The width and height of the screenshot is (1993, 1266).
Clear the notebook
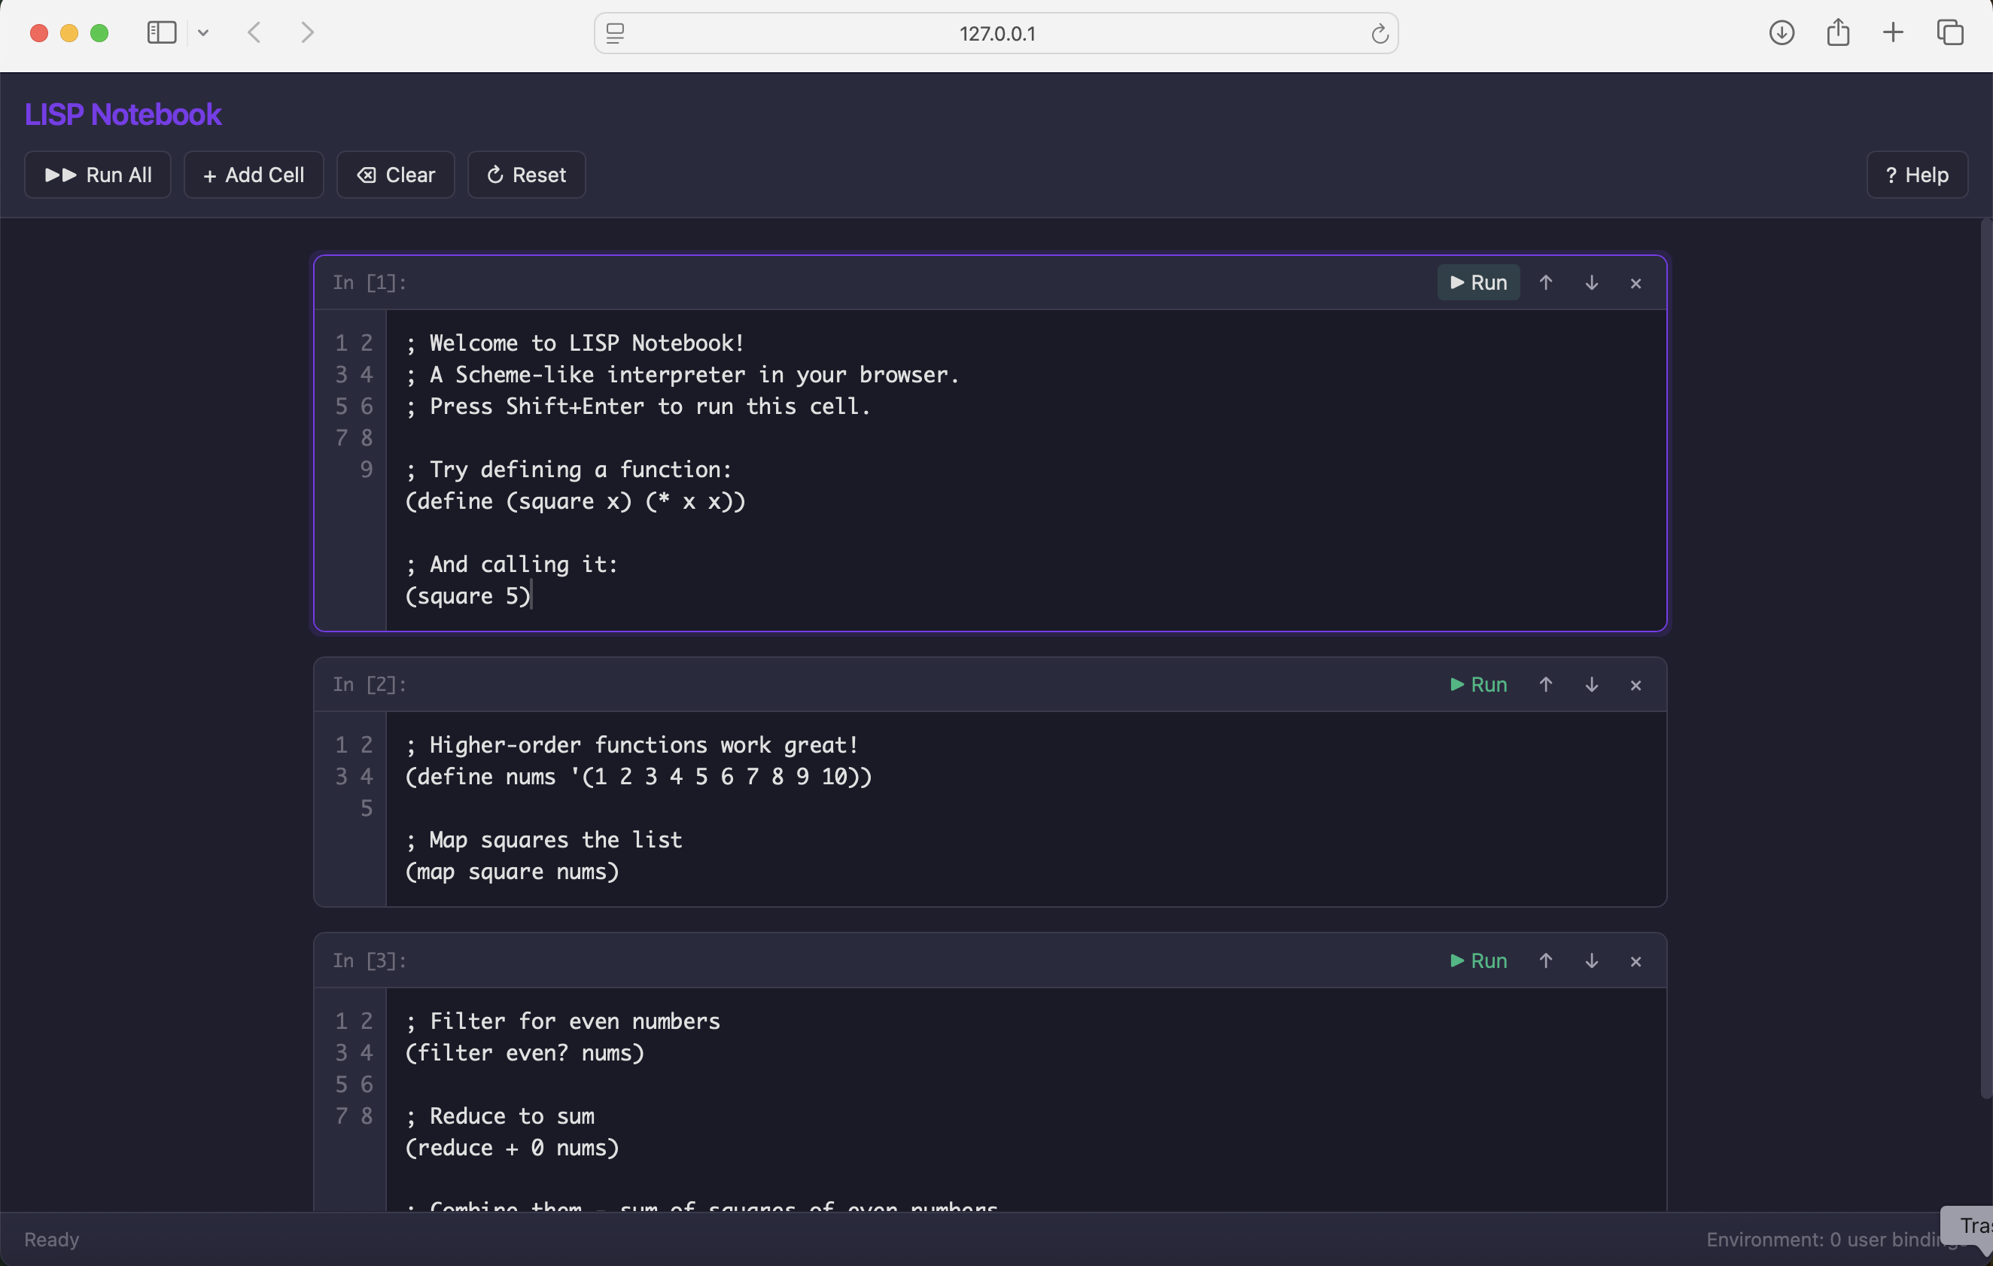pos(395,175)
